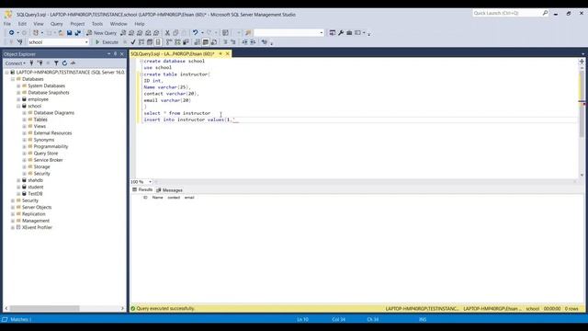Click the Copy icon in toolbar
This screenshot has width=588, height=331.
[x=175, y=33]
